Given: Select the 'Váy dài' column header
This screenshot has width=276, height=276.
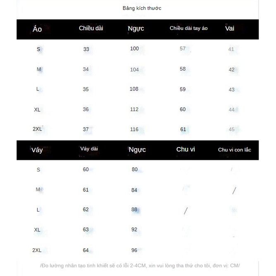Looking at the screenshot, I should (89, 149).
